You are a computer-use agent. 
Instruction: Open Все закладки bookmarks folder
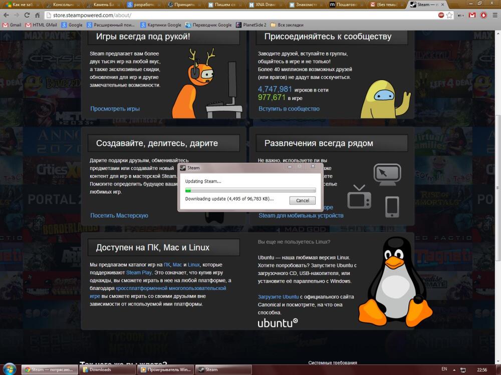coord(287,25)
